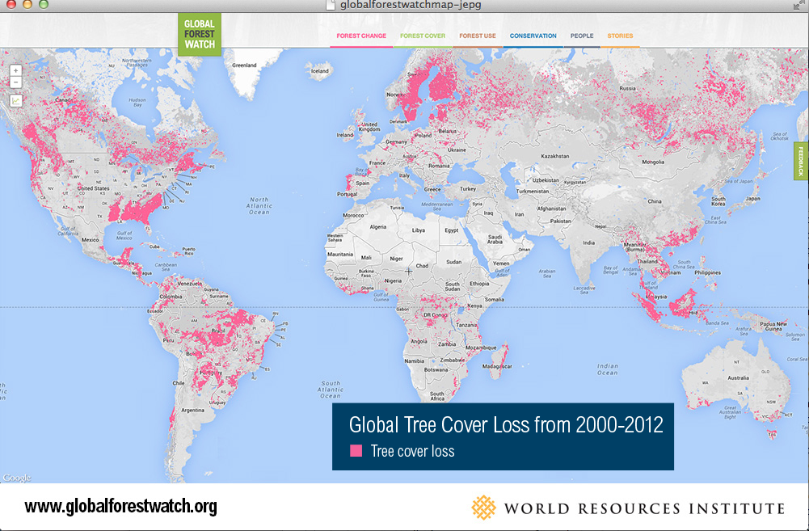Click the United States map label
The height and width of the screenshot is (531, 809).
(x=94, y=188)
